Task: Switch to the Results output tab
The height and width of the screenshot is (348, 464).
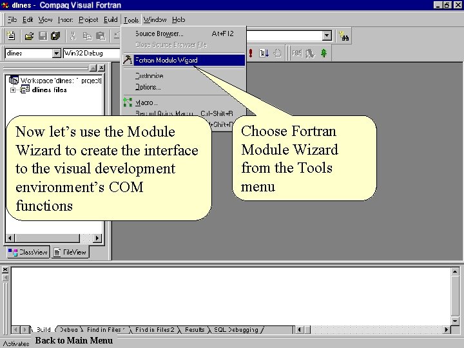Action: 195,330
